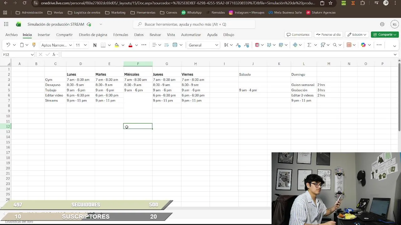Image resolution: width=401 pixels, height=225 pixels.
Task: Expand the font color dropdown arrow
Action: 136,45
